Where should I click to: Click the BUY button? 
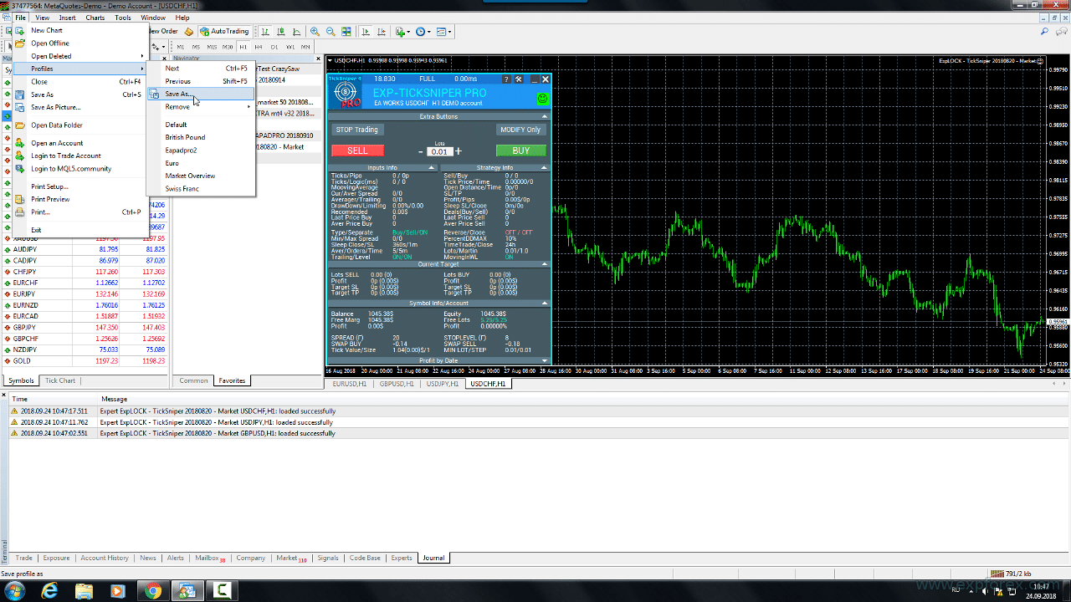click(520, 150)
